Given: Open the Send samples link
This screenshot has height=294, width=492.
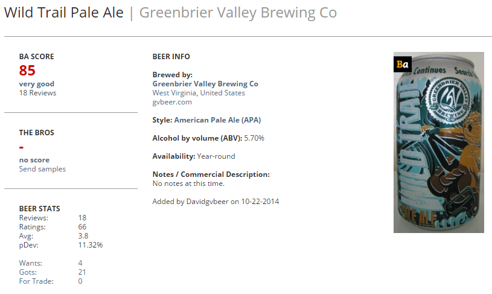Looking at the screenshot, I should tap(42, 169).
